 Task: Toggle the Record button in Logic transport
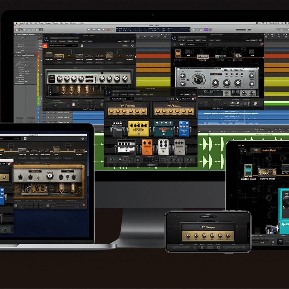click(x=108, y=30)
